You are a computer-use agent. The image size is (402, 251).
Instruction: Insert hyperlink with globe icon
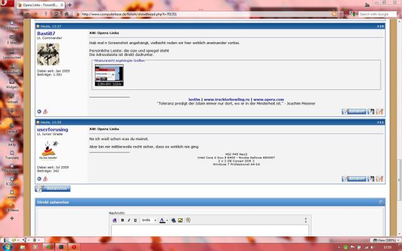pyautogui.click(x=173, y=220)
